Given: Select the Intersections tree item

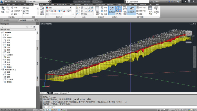Looking at the screenshot, I should [7, 62].
